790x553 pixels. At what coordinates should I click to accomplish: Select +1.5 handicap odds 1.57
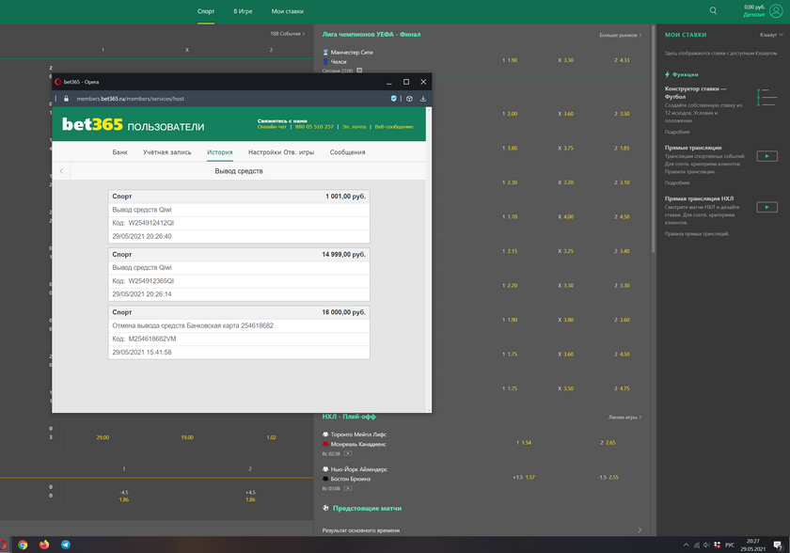[x=524, y=477]
